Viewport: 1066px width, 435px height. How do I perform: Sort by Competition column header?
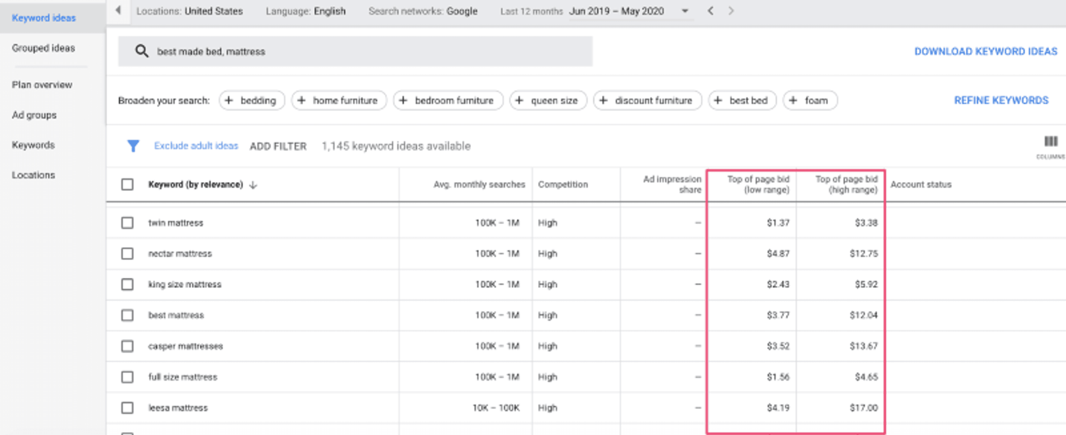click(563, 184)
